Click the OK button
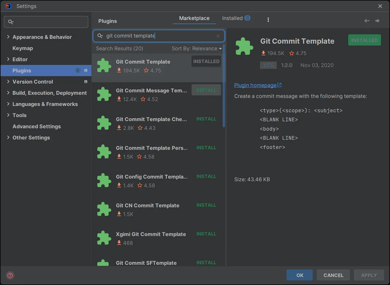The height and width of the screenshot is (285, 390). pos(299,275)
